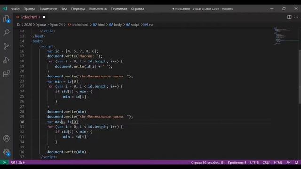Change language mode via HTML indicator
This screenshot has width=301, height=169.
[278, 163]
